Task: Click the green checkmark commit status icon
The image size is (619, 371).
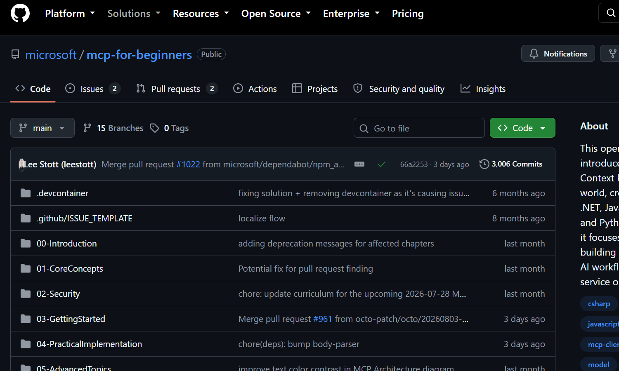Action: (382, 164)
